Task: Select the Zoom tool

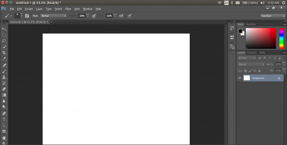Action: tap(4, 143)
